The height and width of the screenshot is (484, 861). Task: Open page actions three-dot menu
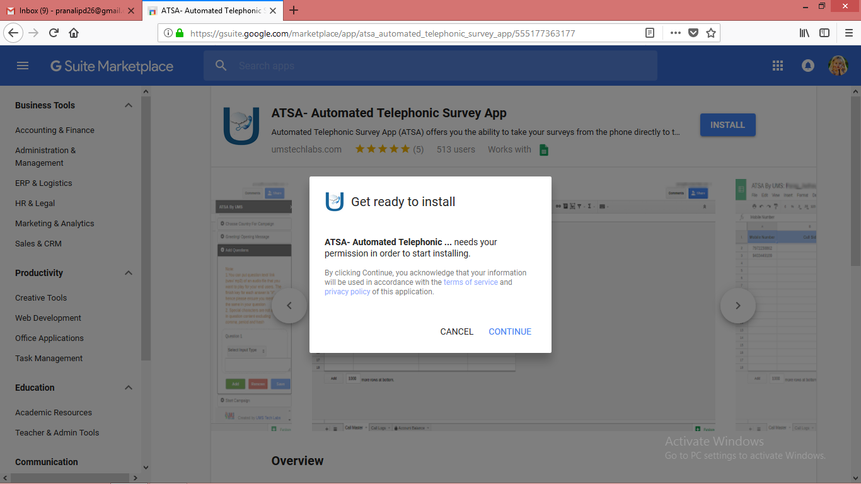click(675, 33)
